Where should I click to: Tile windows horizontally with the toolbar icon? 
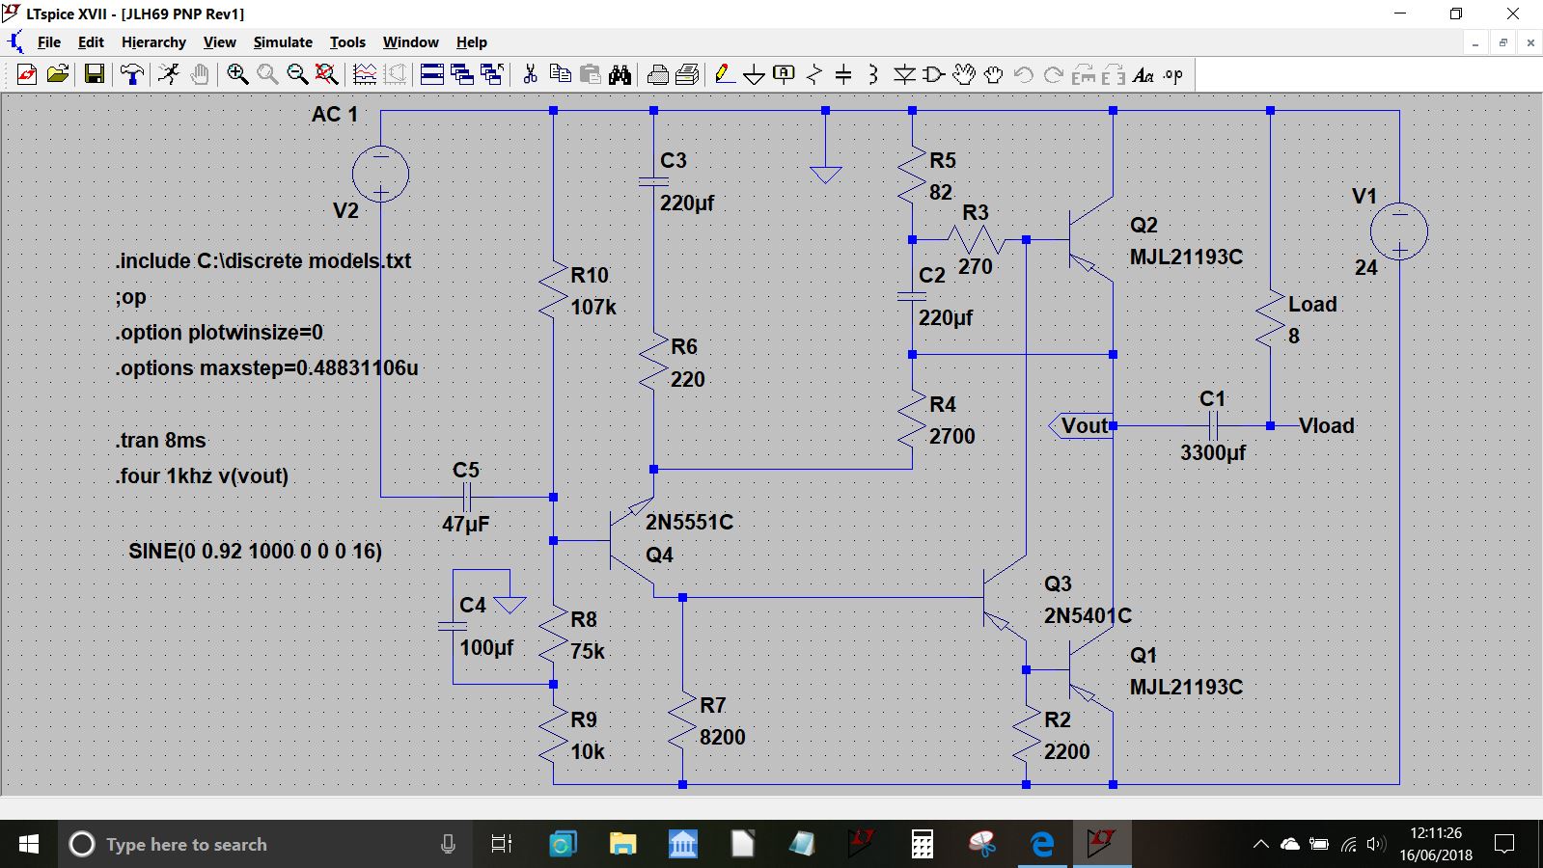coord(432,74)
